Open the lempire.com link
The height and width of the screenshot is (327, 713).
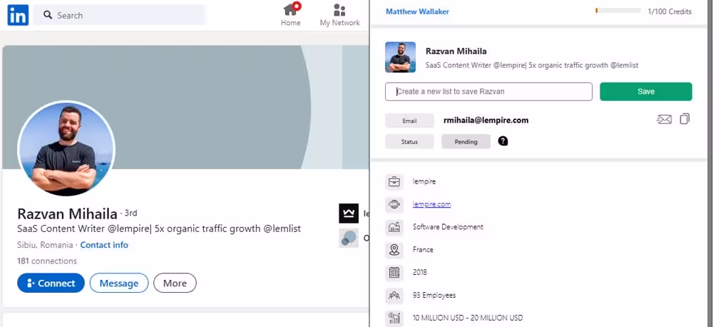431,204
